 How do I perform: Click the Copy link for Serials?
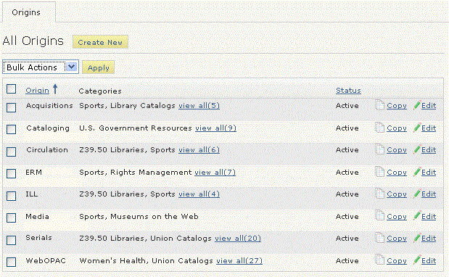[397, 238]
